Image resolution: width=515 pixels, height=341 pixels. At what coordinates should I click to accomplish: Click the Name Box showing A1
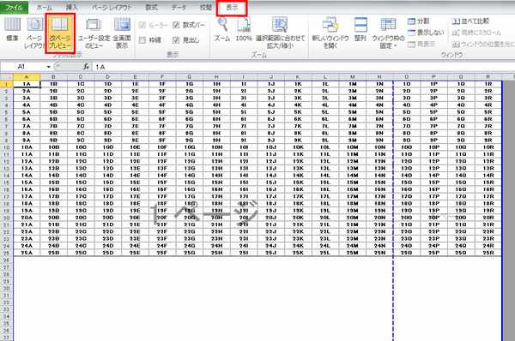(x=24, y=67)
